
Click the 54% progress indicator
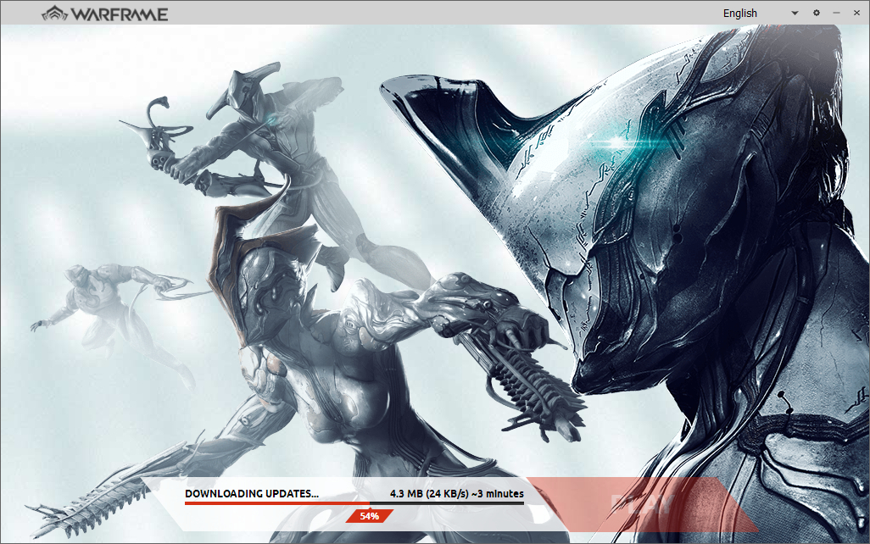369,516
